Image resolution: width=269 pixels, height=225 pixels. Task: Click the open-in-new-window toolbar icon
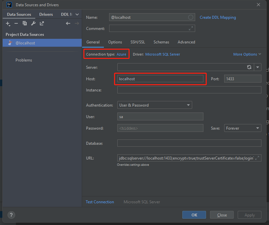42,23
